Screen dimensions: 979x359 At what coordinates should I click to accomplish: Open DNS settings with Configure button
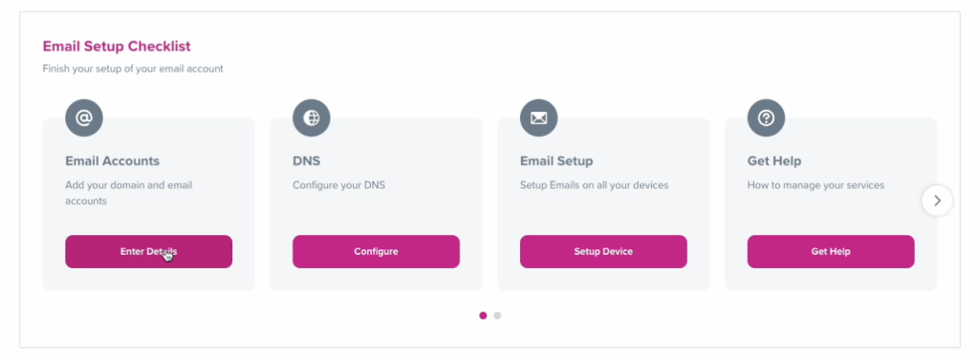click(x=376, y=252)
